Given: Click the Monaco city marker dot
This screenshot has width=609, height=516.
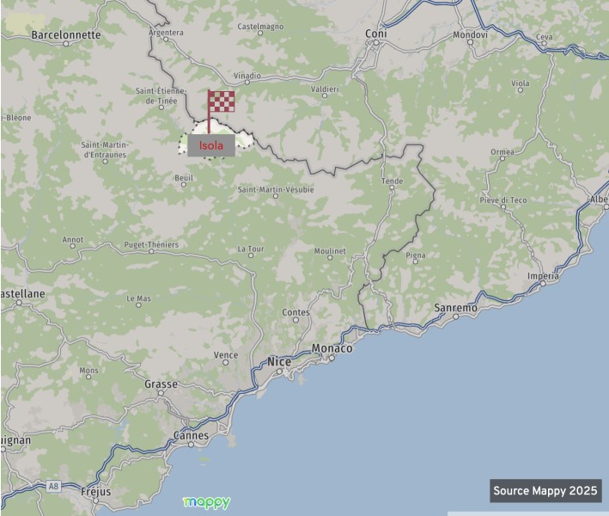Looking at the screenshot, I should point(332,358).
